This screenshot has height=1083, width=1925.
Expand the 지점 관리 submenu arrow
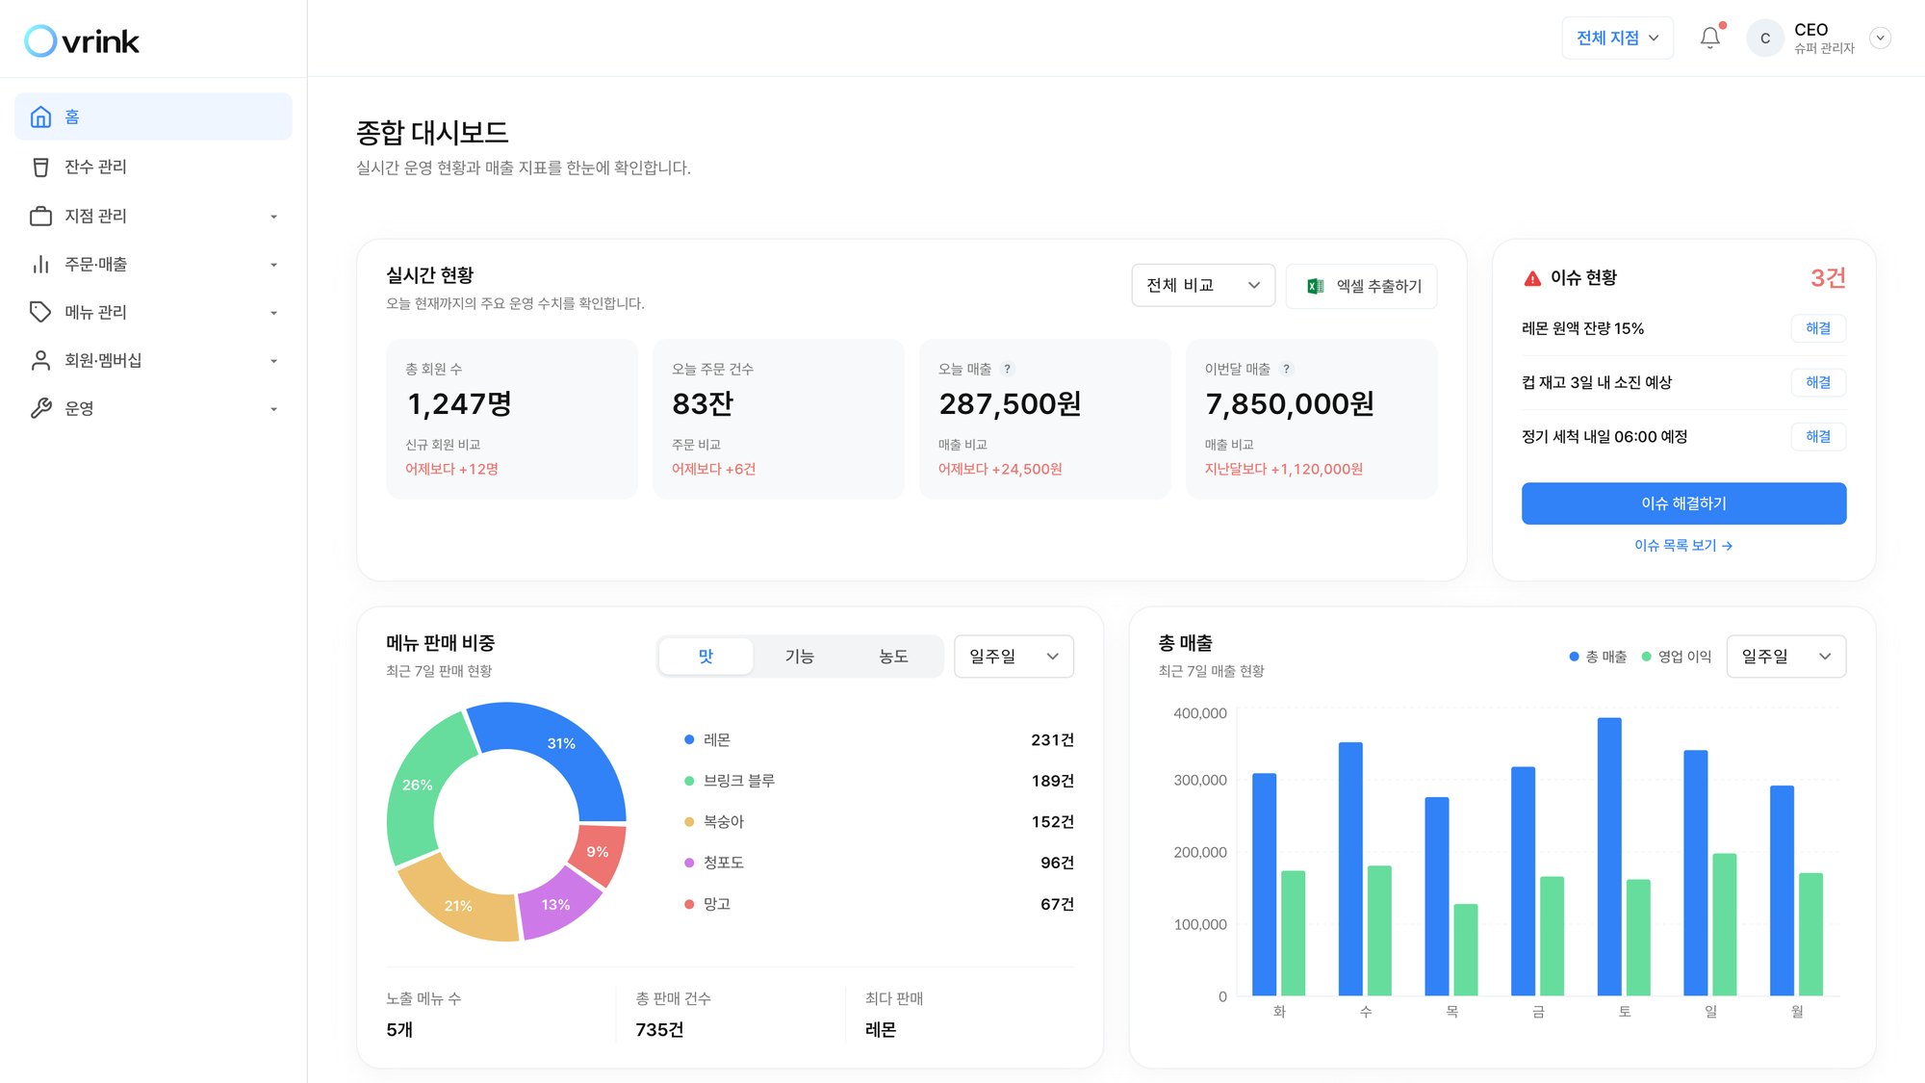[273, 217]
